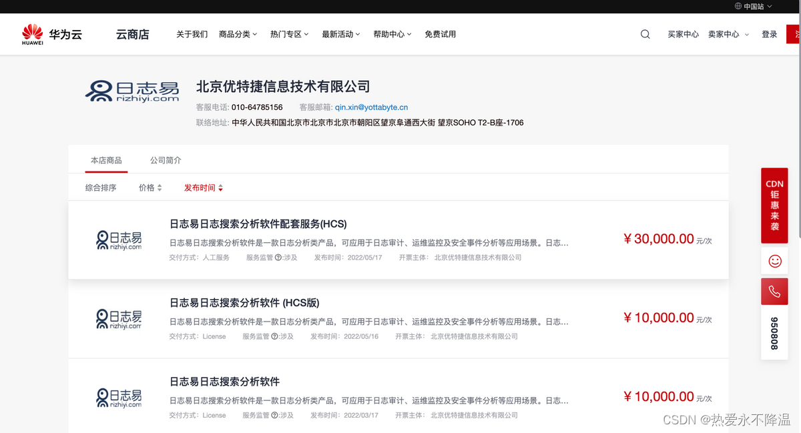This screenshot has width=801, height=433.
Task: Open the third product 日志易日志搜索分析软件
Action: pos(224,382)
